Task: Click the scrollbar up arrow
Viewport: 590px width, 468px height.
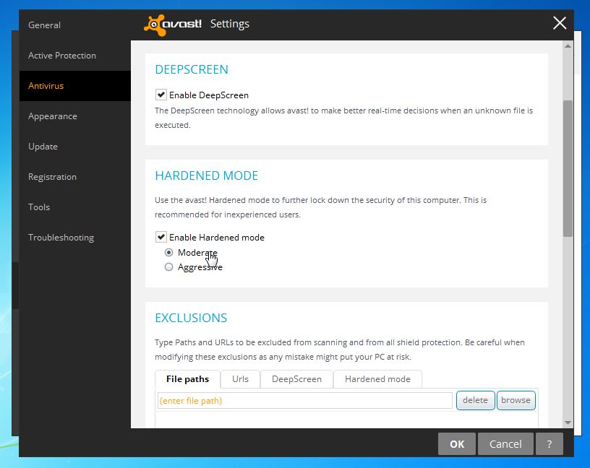Action: click(568, 45)
